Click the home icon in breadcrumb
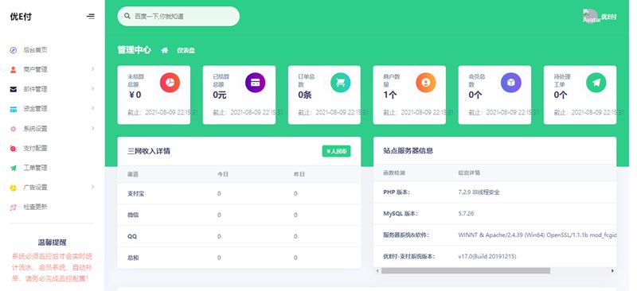Viewport: 637px width, 291px height. (x=165, y=50)
